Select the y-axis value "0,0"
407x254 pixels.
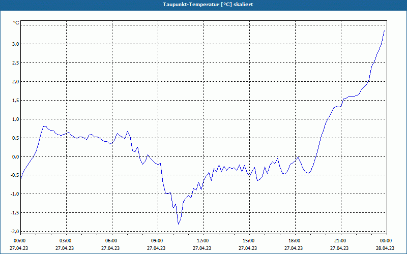[x=16, y=156]
